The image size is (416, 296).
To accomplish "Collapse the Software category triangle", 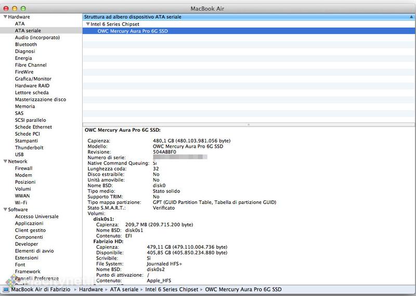I will pyautogui.click(x=5, y=210).
